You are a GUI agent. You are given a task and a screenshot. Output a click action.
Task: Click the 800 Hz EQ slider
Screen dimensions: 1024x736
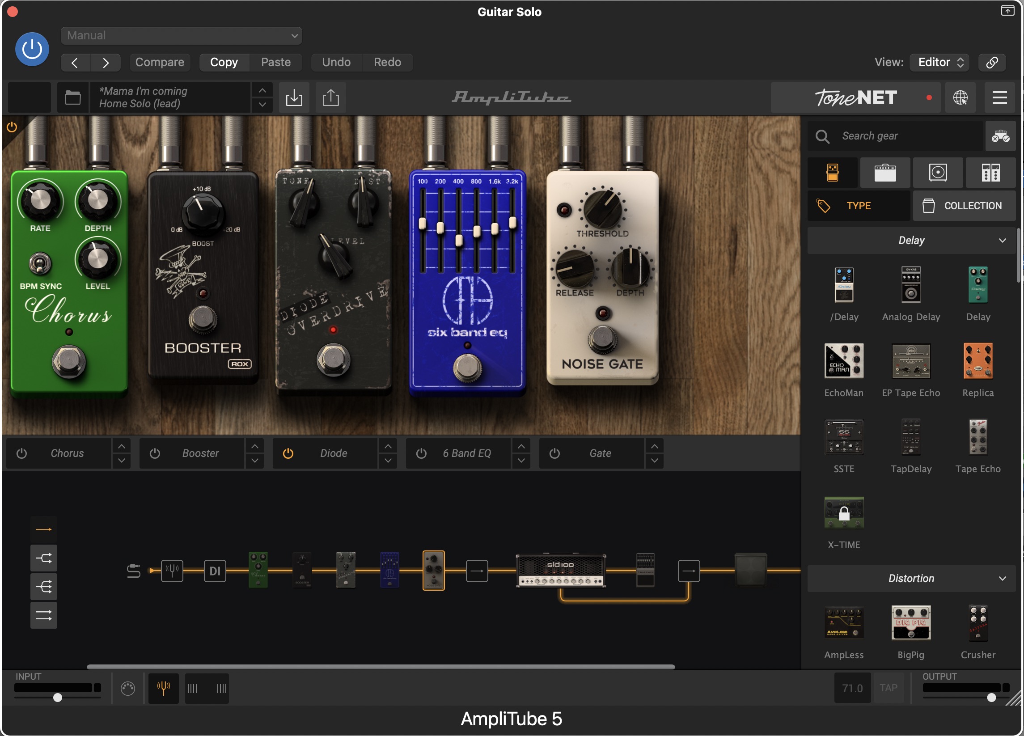[x=476, y=231]
